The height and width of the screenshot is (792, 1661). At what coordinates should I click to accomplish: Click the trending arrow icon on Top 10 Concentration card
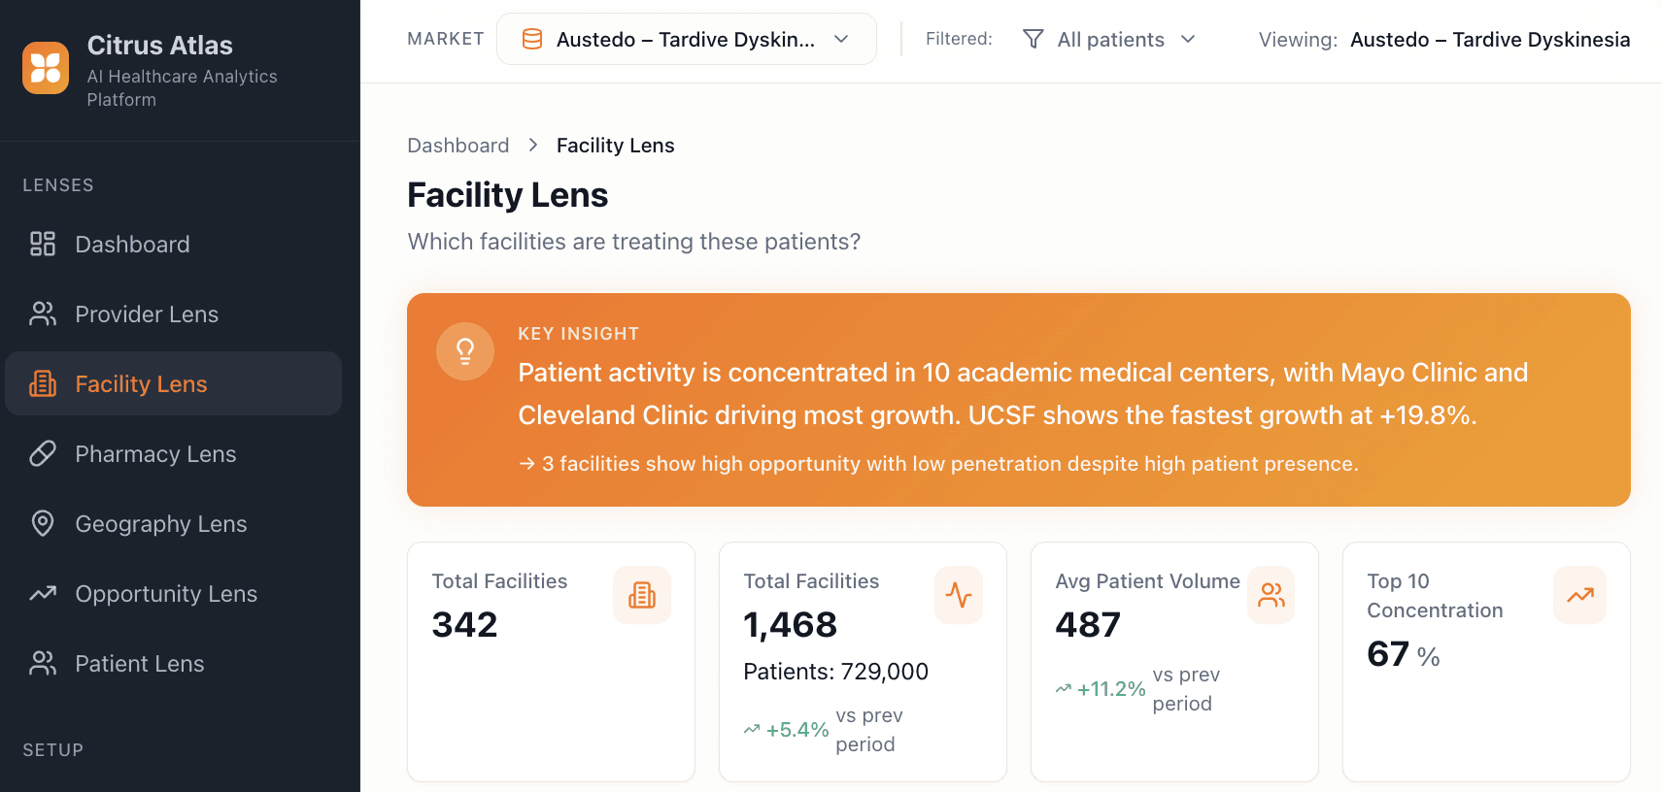(1580, 595)
